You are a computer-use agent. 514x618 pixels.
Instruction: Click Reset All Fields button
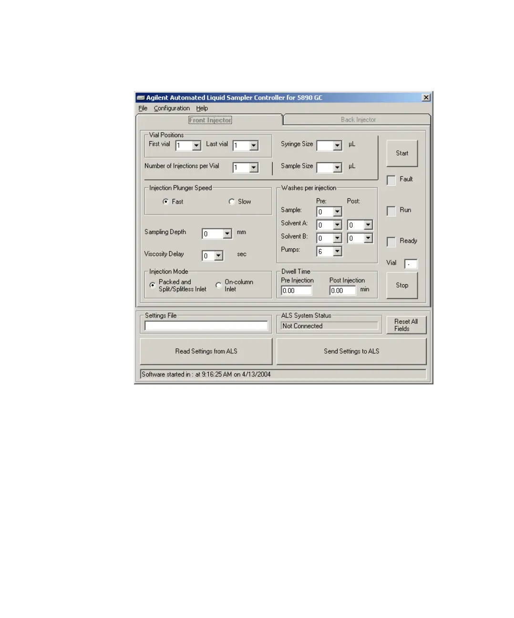[406, 325]
